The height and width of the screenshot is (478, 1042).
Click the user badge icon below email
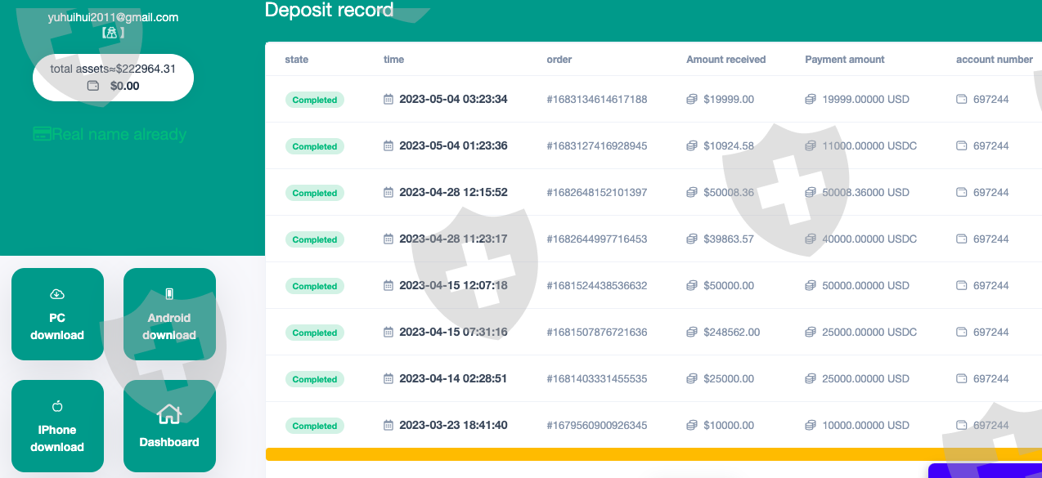pyautogui.click(x=113, y=34)
